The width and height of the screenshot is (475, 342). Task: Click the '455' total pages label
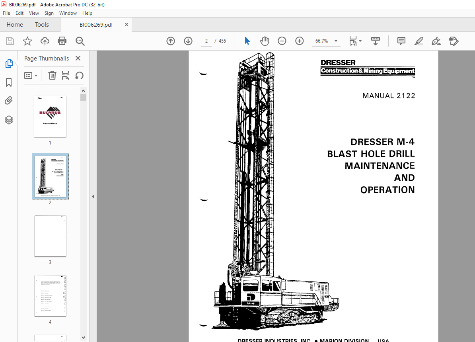[x=222, y=41]
